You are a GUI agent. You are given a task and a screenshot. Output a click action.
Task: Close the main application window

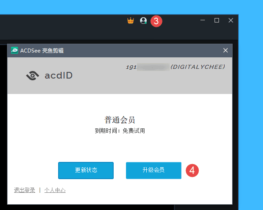pos(231,20)
